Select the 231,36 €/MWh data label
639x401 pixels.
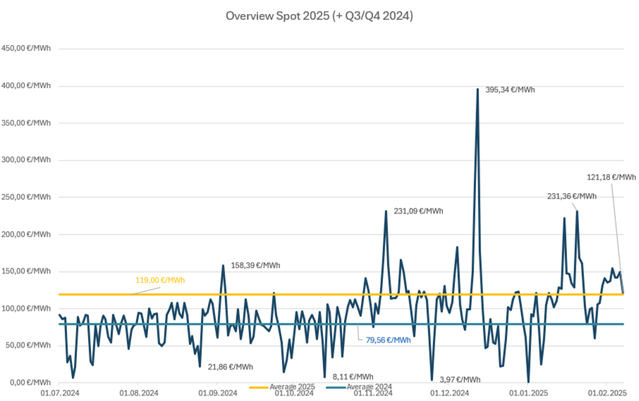click(571, 196)
